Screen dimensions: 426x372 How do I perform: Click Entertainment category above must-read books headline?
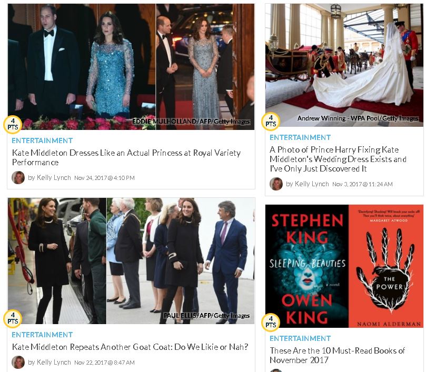tap(300, 338)
